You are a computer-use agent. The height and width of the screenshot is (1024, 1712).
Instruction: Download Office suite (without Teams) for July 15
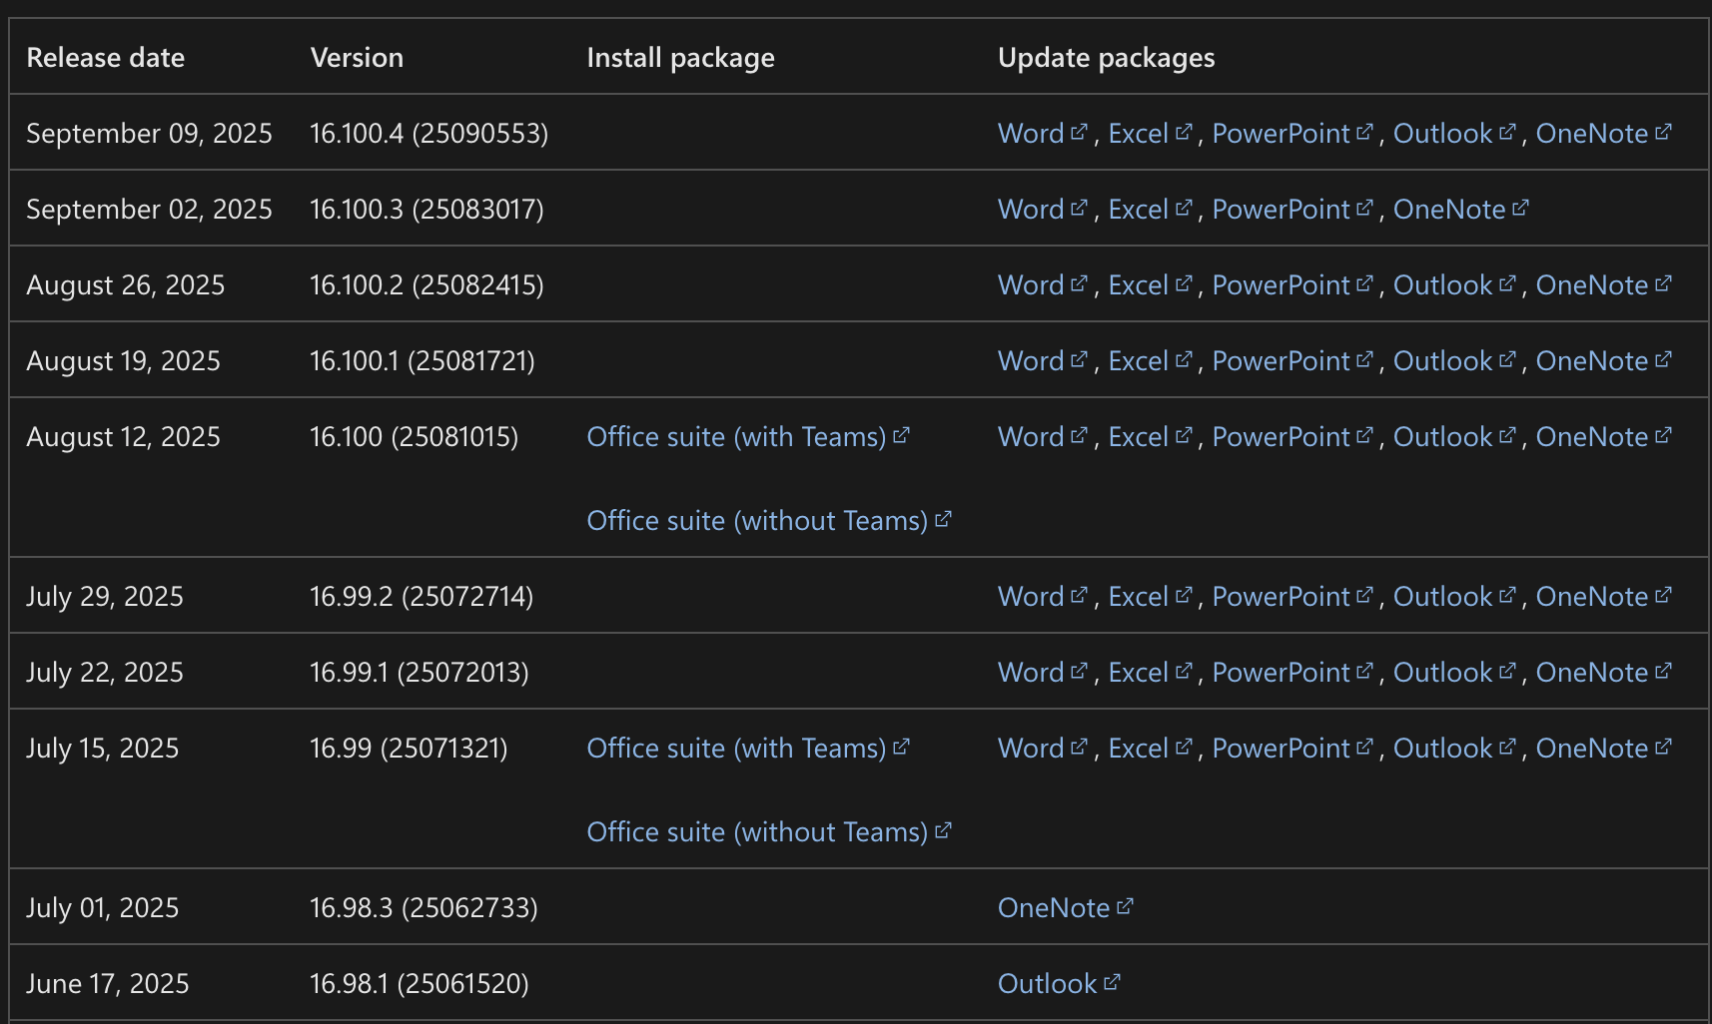tap(757, 832)
